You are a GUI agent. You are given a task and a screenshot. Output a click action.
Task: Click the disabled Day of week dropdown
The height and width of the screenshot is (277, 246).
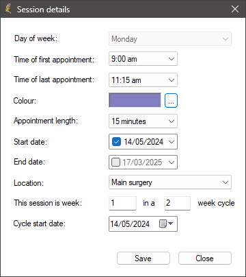170,39
